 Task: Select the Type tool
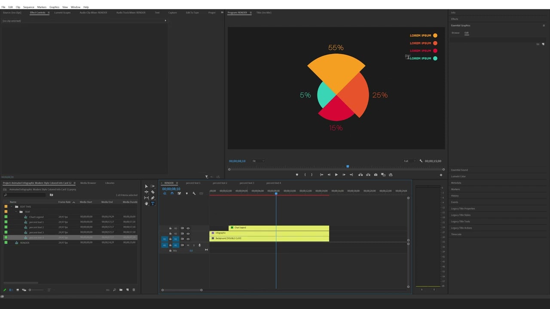point(153,203)
